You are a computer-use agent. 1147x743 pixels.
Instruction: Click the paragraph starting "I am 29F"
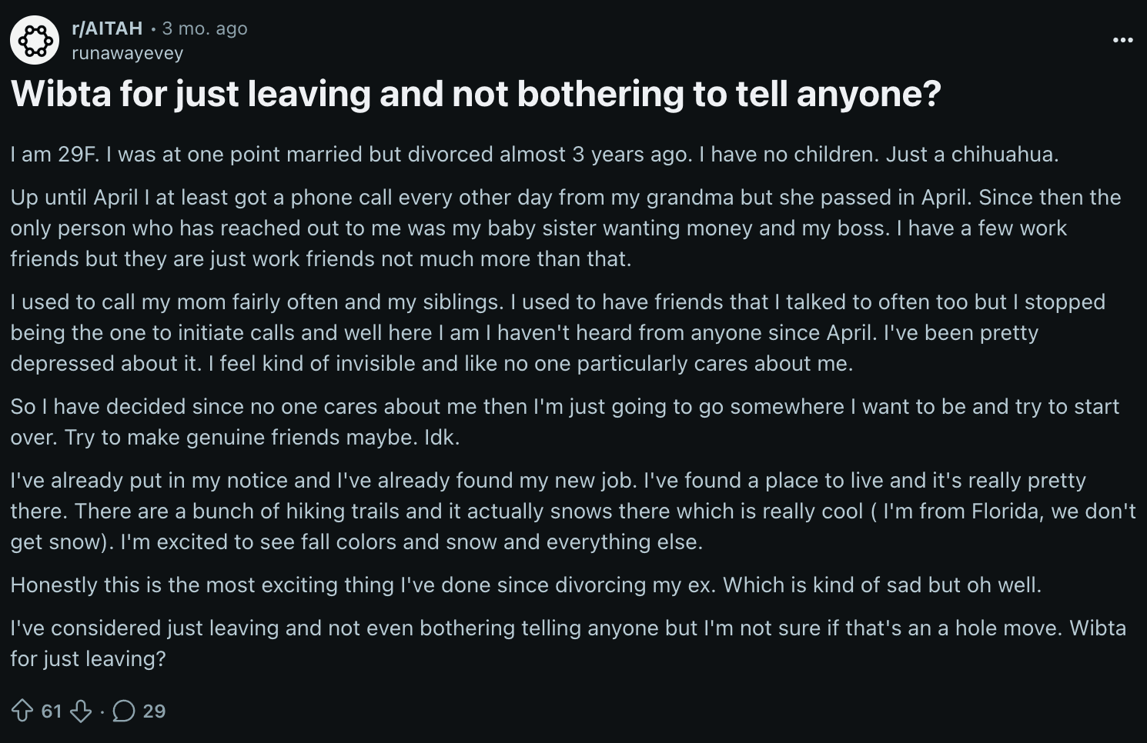tap(534, 155)
